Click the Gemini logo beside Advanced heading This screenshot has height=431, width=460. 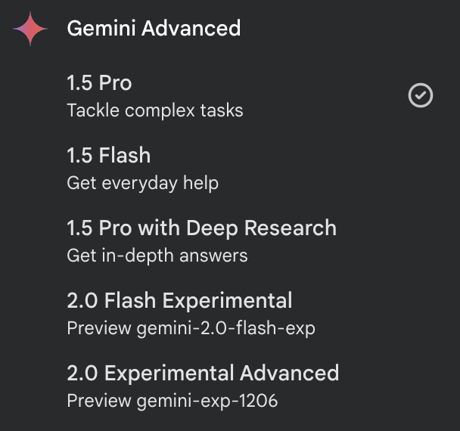30,29
